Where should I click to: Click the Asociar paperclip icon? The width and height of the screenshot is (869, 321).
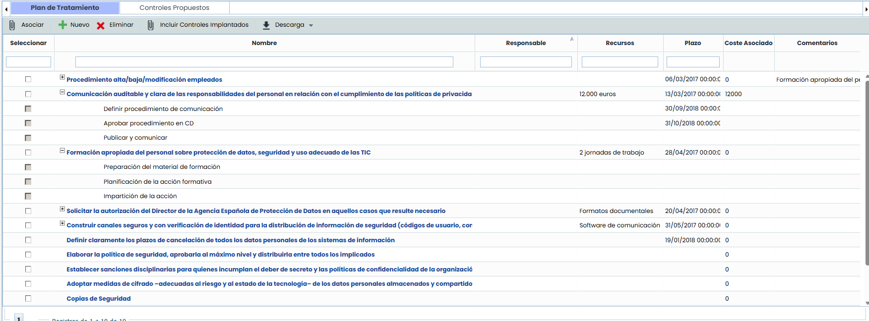12,25
